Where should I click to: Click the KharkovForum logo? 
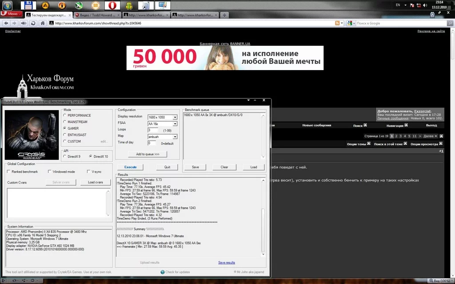45,86
